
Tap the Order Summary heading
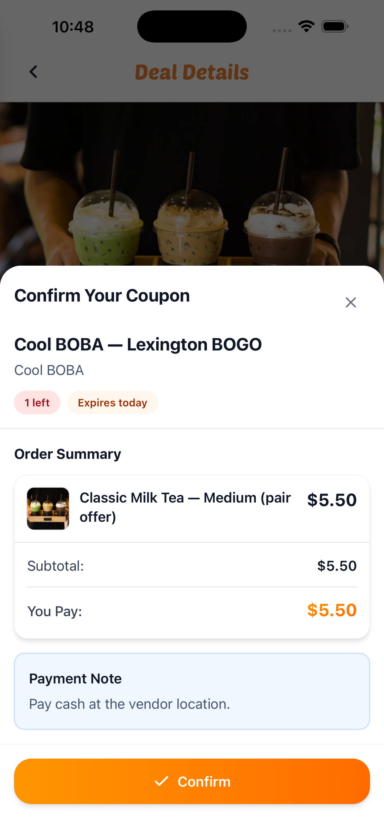(x=68, y=454)
